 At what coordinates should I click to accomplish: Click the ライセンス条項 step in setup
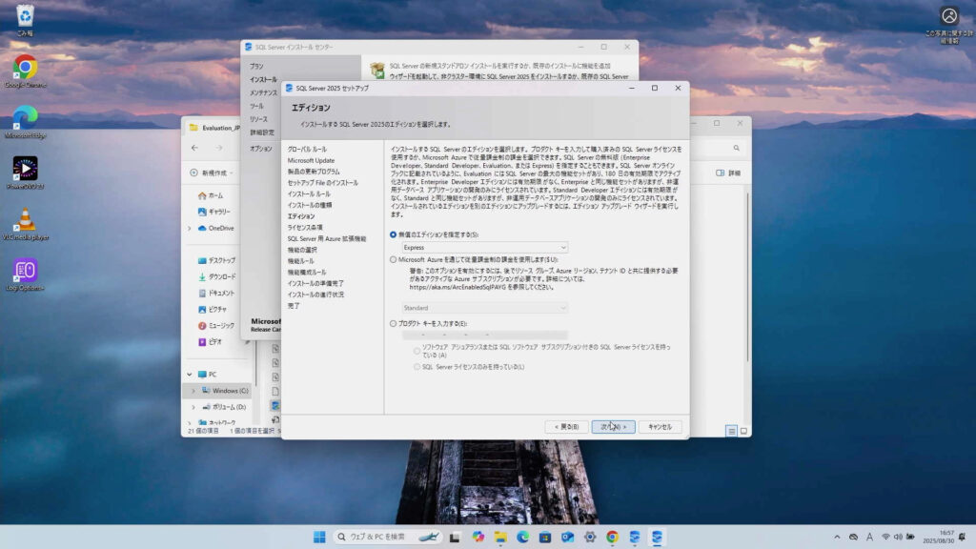click(x=305, y=228)
